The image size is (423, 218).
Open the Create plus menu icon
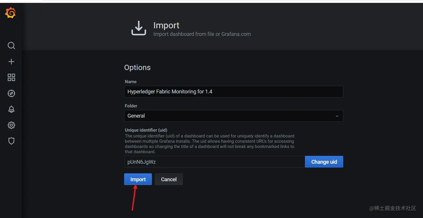tap(11, 62)
